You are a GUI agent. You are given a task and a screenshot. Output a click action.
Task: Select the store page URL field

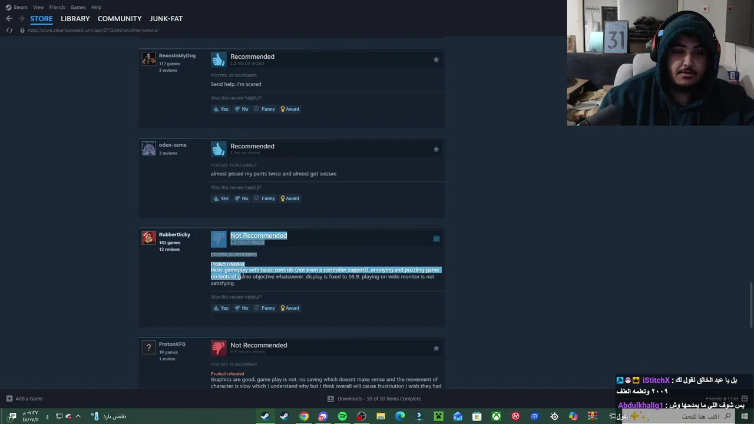[92, 30]
